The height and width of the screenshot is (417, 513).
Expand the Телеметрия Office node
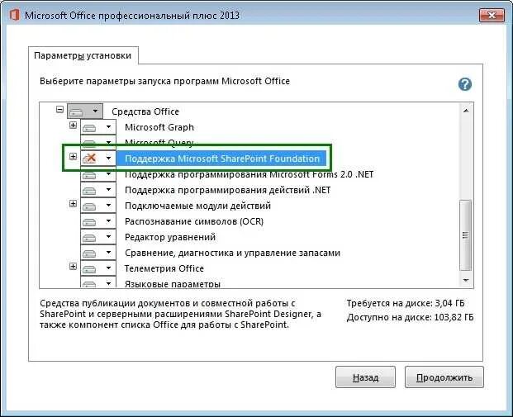tap(73, 267)
